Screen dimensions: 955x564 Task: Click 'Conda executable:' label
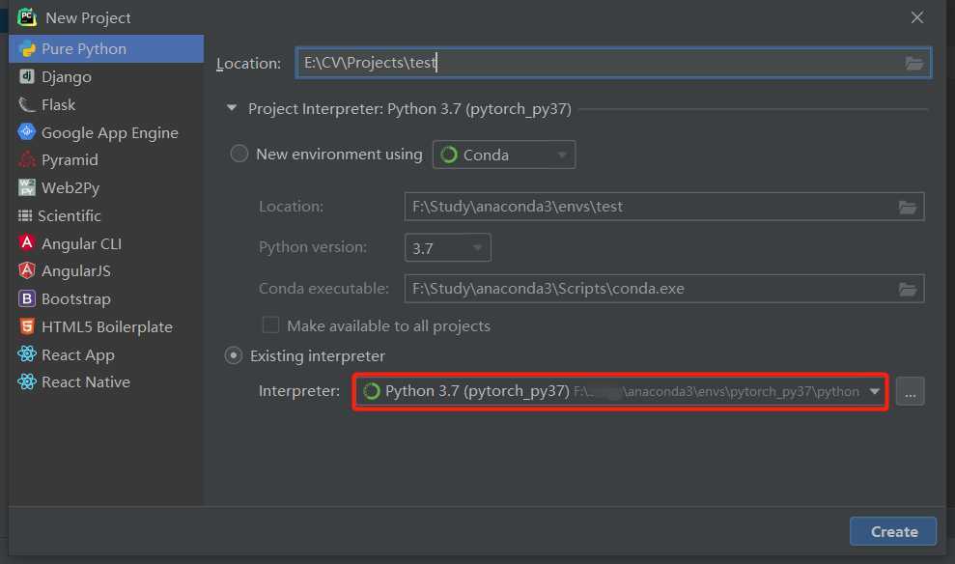pos(323,288)
